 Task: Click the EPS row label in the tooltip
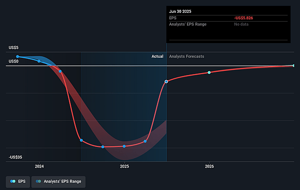tap(173, 18)
